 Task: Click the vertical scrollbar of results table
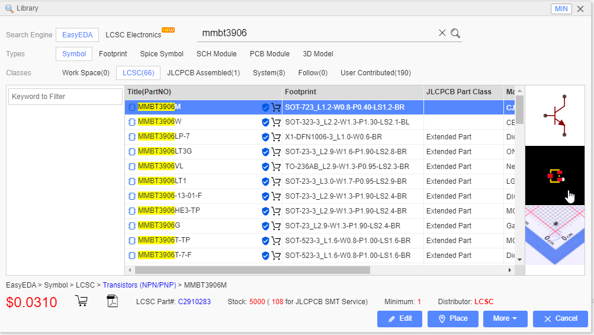point(520,110)
